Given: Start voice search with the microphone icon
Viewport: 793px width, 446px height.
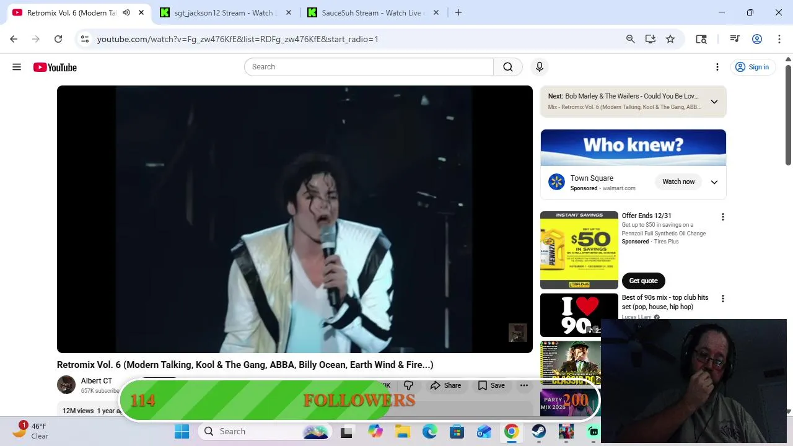Looking at the screenshot, I should pyautogui.click(x=540, y=67).
